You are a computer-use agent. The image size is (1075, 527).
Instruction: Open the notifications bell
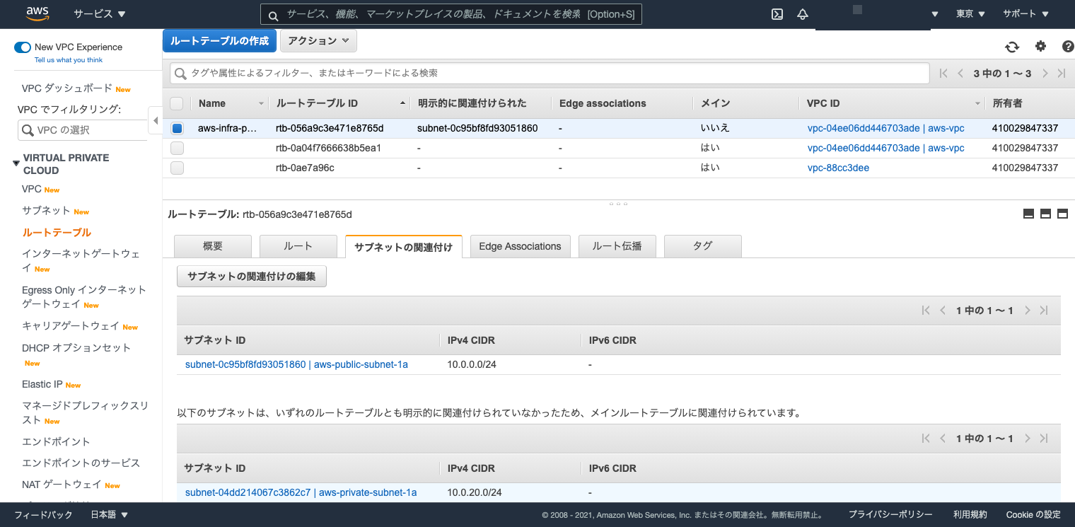point(803,14)
